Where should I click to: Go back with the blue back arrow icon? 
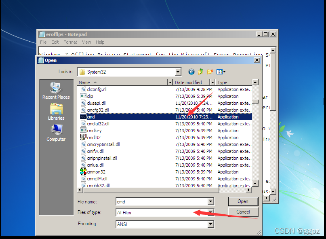(x=191, y=72)
